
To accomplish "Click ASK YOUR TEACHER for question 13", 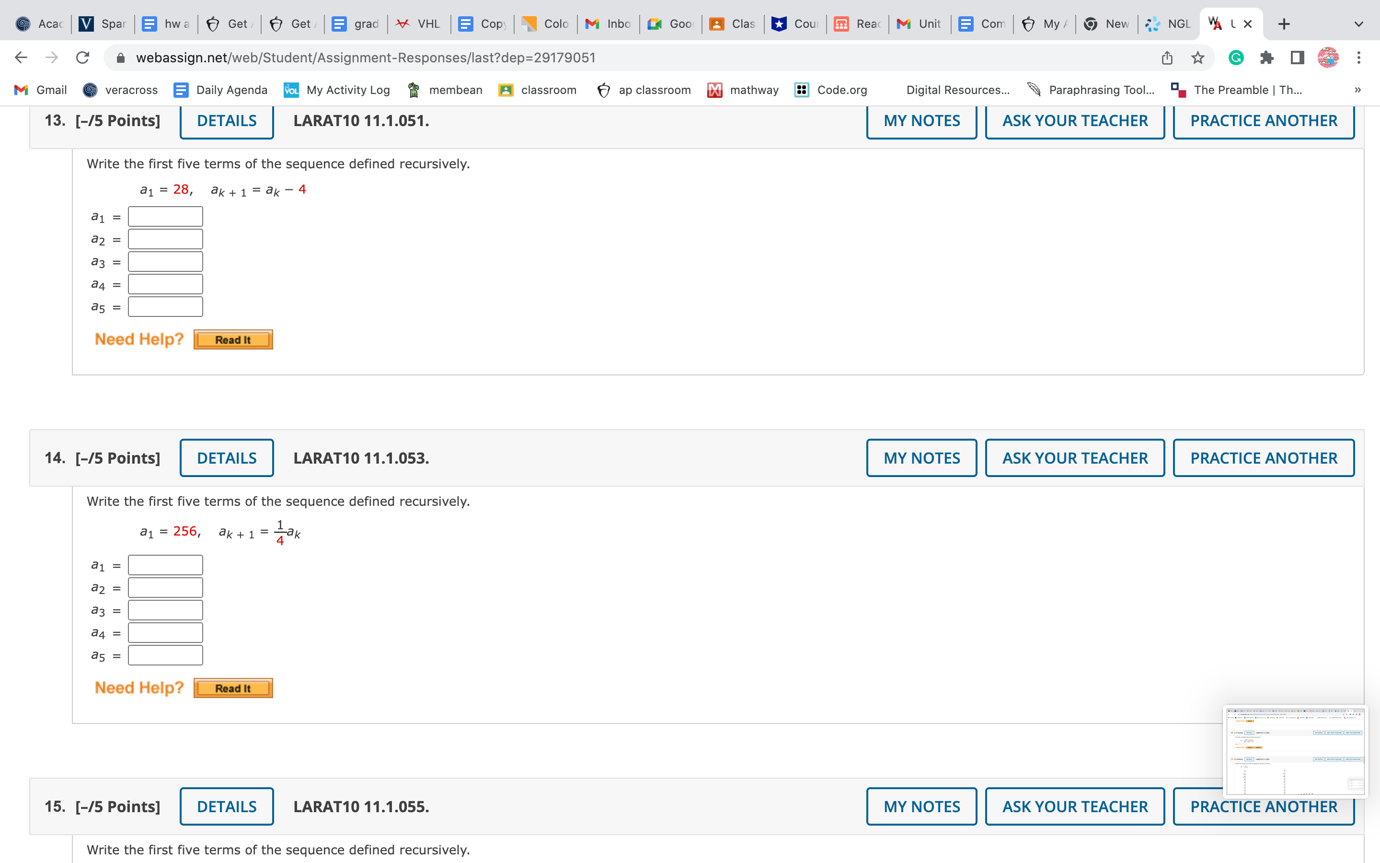I will click(x=1075, y=121).
